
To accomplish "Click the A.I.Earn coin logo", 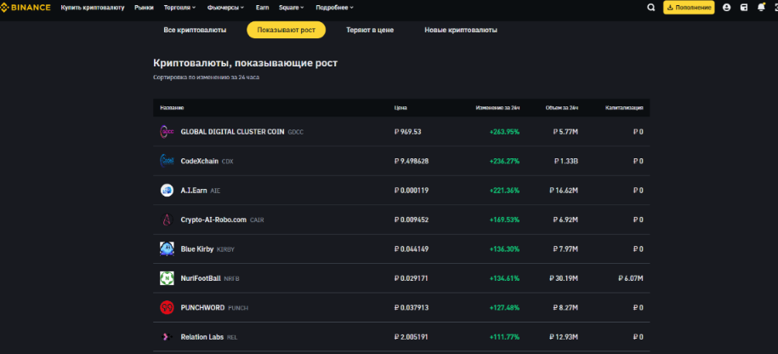I will (167, 191).
